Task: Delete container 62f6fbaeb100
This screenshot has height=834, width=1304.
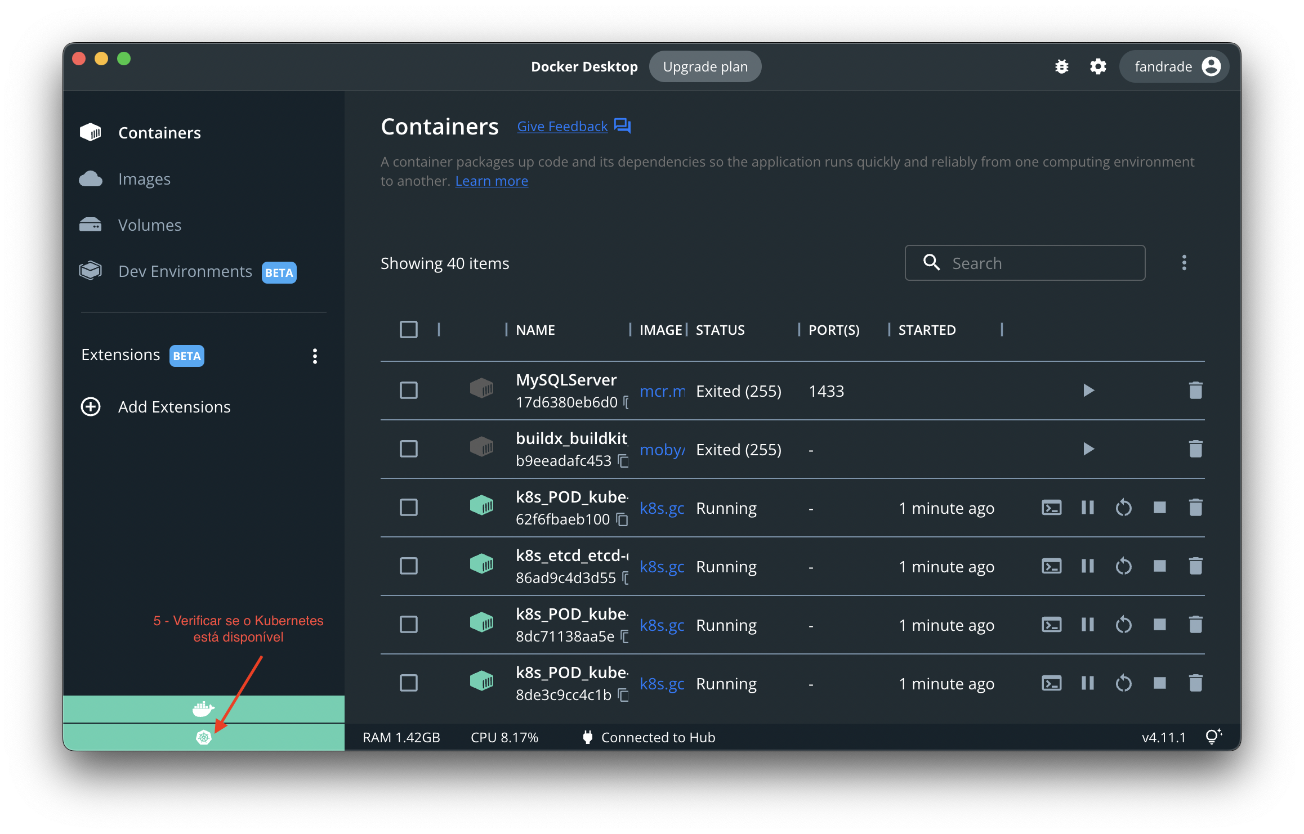Action: pyautogui.click(x=1195, y=508)
